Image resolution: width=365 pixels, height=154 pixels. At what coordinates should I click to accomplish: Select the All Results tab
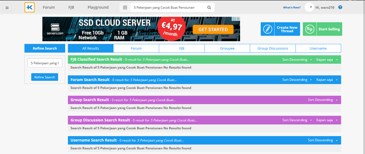coord(91,48)
